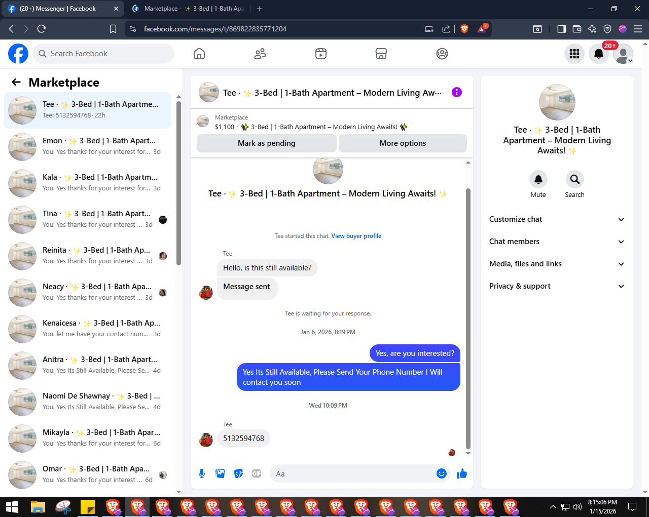Open Naomi De Shawnay's conversation

point(87,402)
